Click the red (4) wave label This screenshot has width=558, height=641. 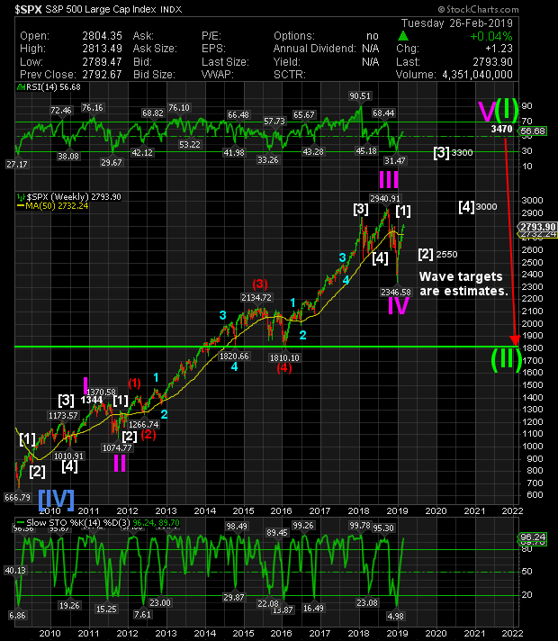click(284, 368)
